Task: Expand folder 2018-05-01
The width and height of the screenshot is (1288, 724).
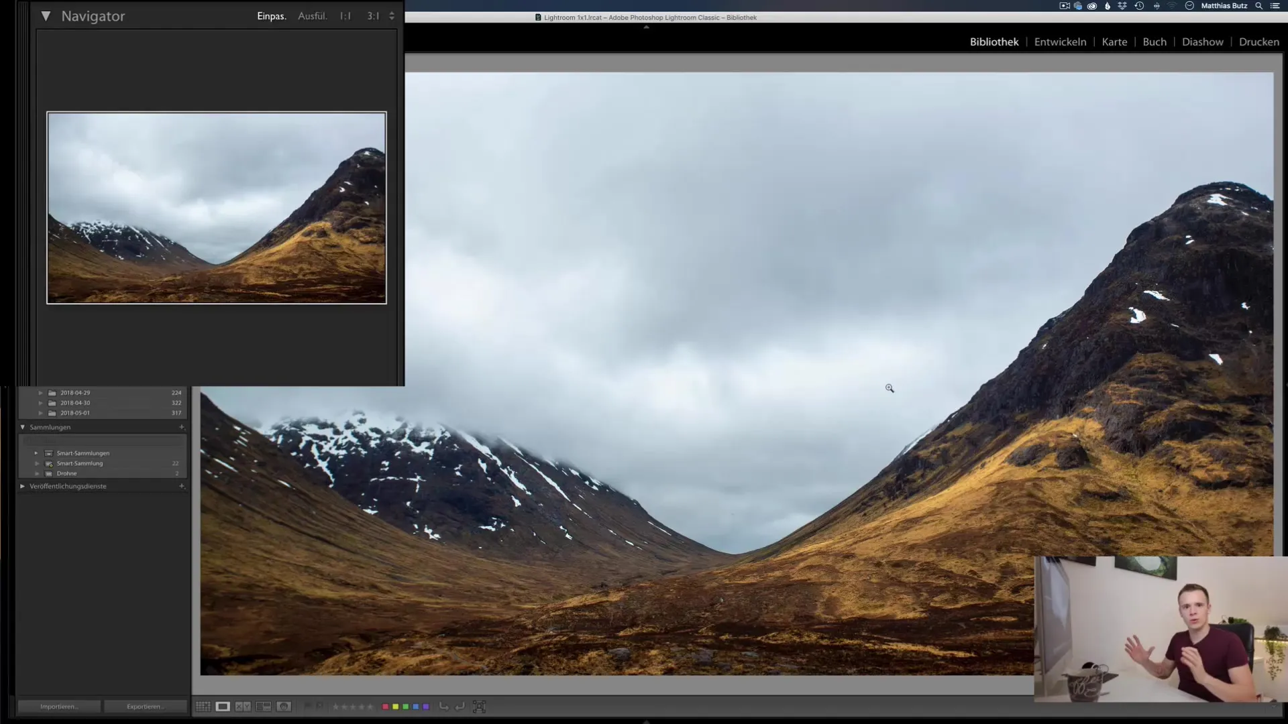Action: [x=40, y=413]
